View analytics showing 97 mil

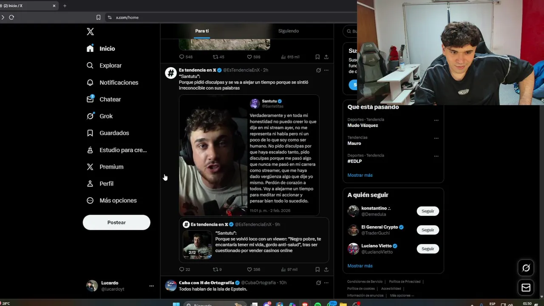[289, 269]
